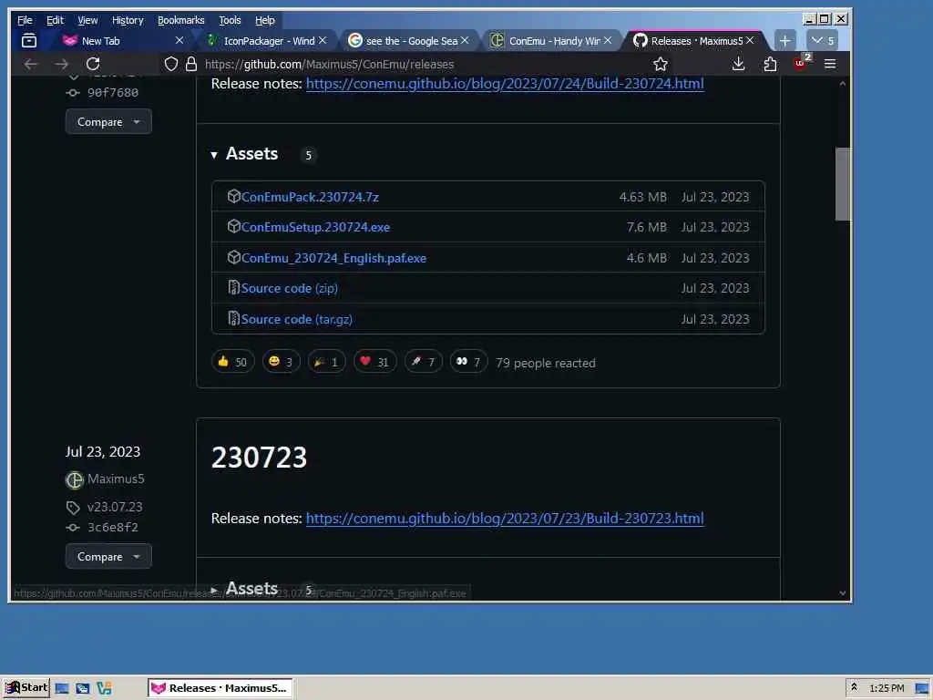Screen dimensions: 933x700
Task: Click the browser forward arrow
Action: [61, 64]
